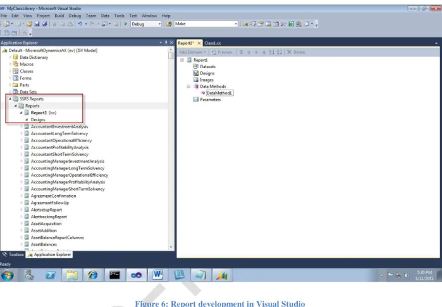This screenshot has width=442, height=307.
Task: Select the AgreementConfirmation report
Action: (53, 196)
